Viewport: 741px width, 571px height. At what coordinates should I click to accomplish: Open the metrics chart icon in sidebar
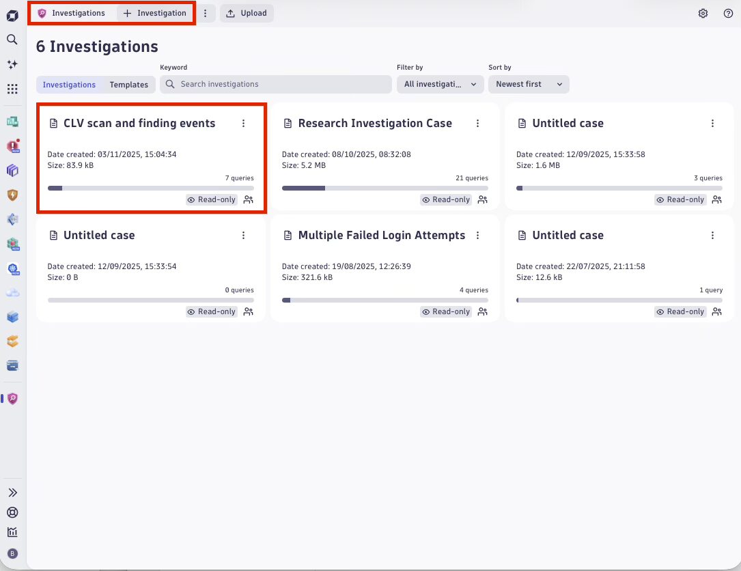tap(12, 531)
